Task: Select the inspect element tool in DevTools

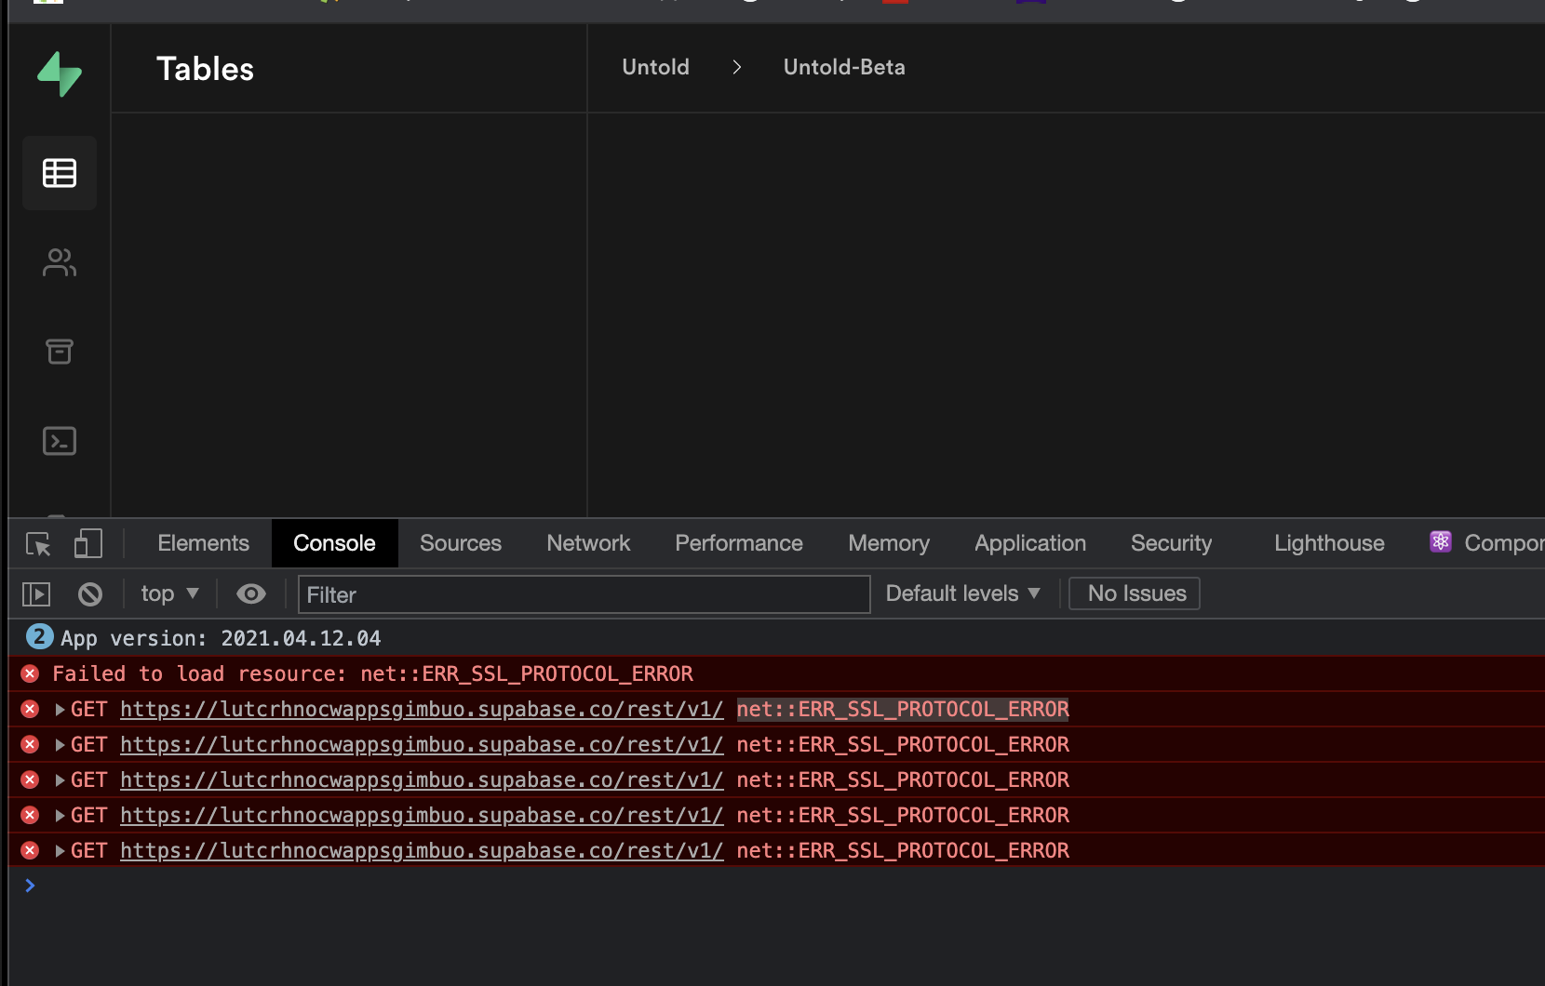Action: 37,544
